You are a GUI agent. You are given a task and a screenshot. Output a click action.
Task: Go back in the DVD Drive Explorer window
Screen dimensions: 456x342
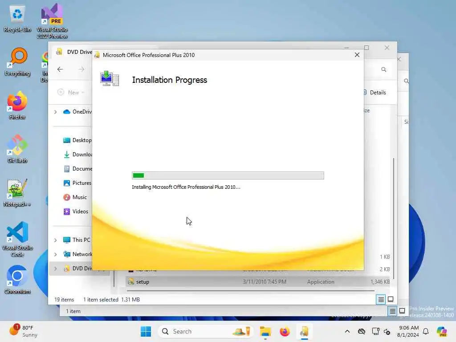60,69
